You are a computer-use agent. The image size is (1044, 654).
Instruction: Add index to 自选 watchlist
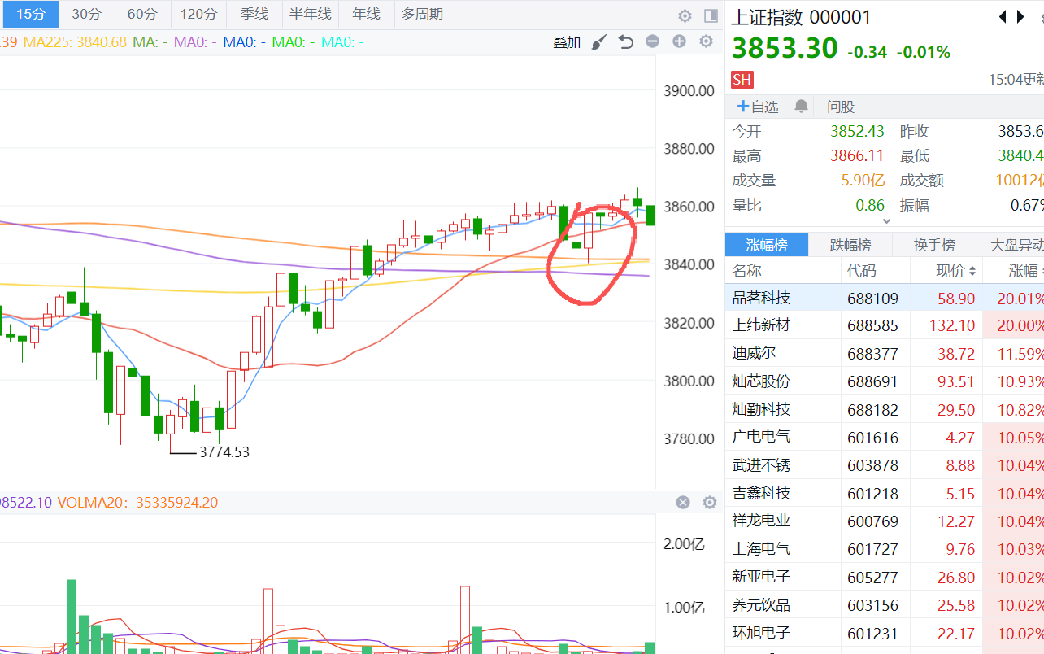point(757,107)
